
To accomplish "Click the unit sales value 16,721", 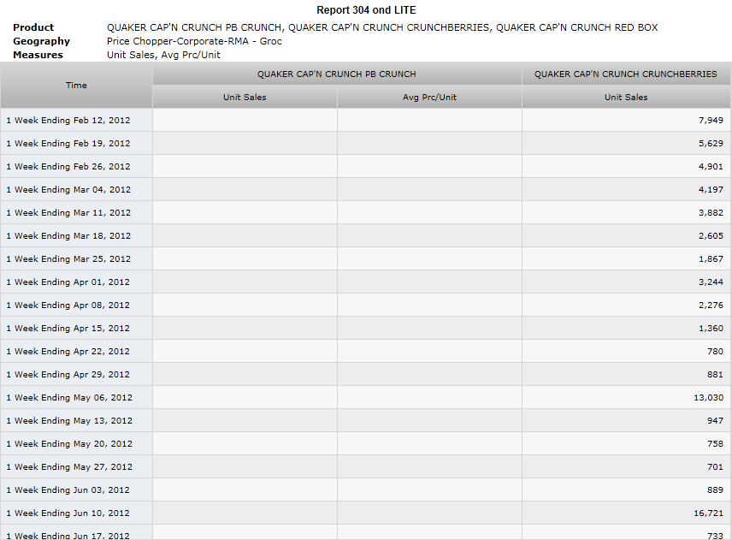I will point(708,513).
